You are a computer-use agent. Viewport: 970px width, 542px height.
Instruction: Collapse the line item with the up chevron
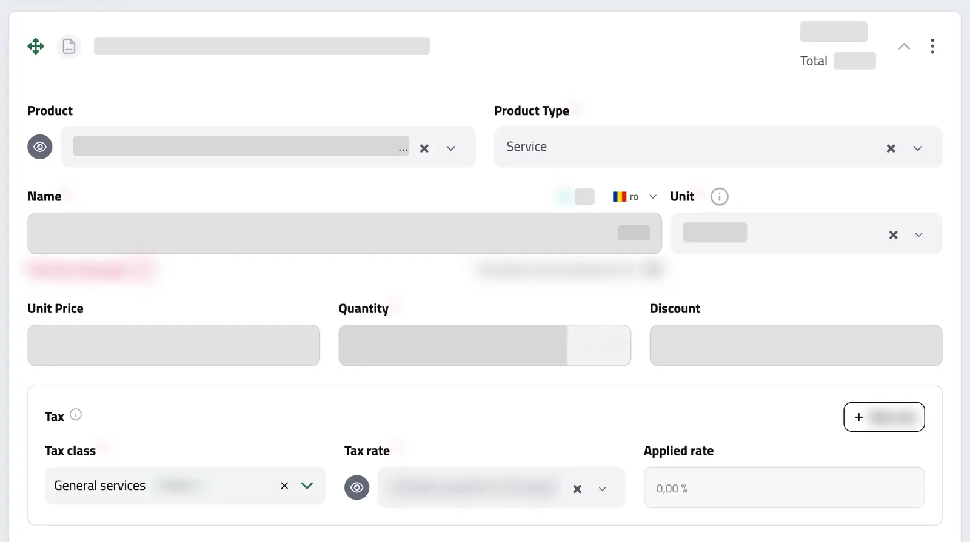point(904,46)
